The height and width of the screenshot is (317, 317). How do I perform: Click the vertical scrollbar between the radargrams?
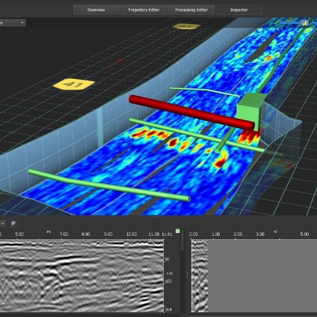(x=183, y=275)
